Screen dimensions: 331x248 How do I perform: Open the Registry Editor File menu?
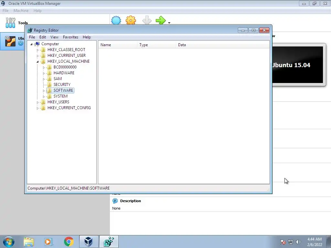(32, 37)
